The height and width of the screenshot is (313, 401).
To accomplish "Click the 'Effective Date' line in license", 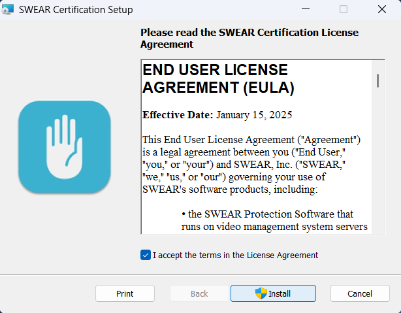I will click(217, 114).
